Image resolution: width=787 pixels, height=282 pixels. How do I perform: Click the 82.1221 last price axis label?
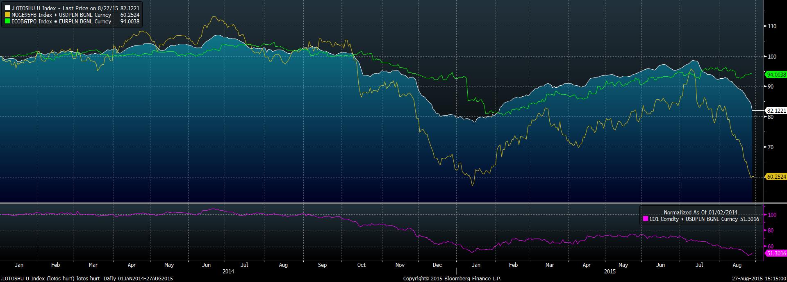[x=776, y=110]
